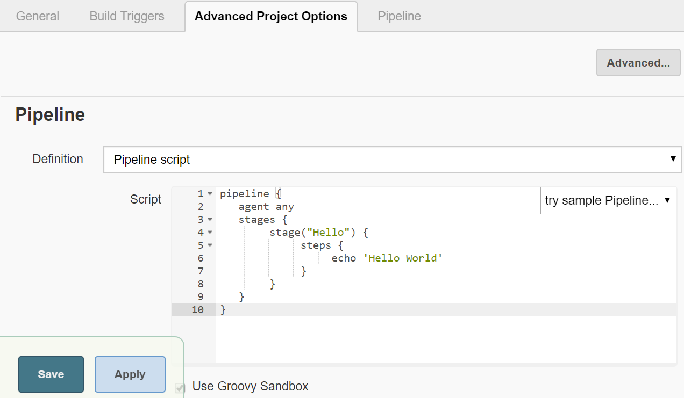
Task: Save the pipeline configuration
Action: tap(51, 374)
